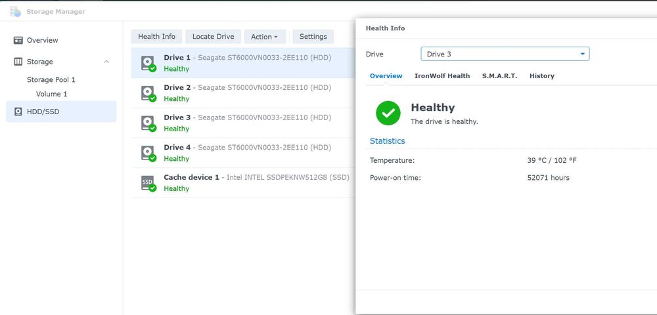Click the Healthy status under Drive 3
657x315 pixels.
176,129
